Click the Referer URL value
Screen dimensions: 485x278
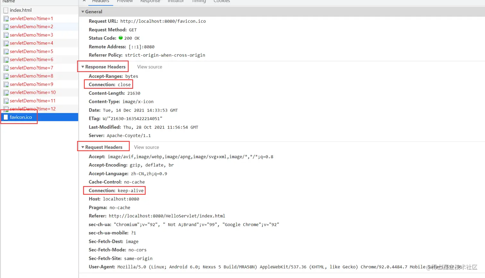167,216
